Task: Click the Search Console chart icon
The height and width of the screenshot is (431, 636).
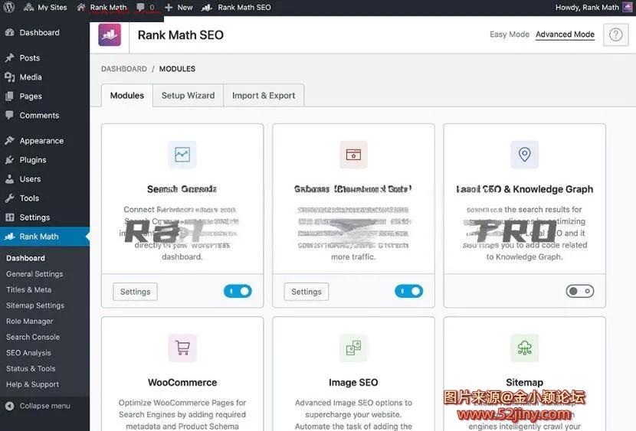Action: tap(182, 154)
